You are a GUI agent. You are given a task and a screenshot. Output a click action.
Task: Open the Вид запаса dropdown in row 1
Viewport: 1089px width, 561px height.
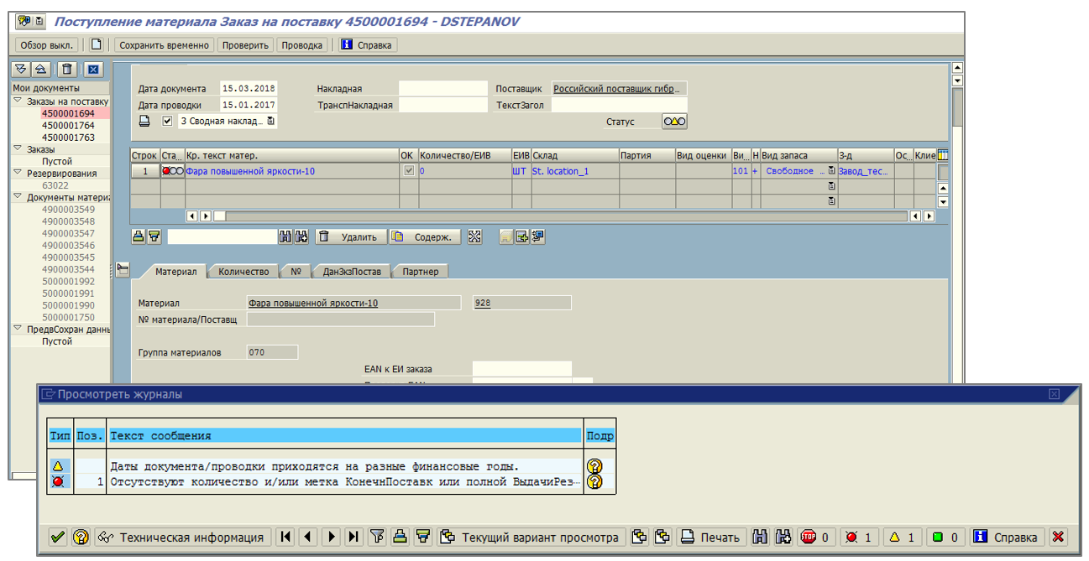[x=831, y=171]
